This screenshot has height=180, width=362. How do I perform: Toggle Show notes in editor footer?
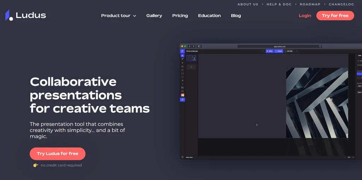189,157
